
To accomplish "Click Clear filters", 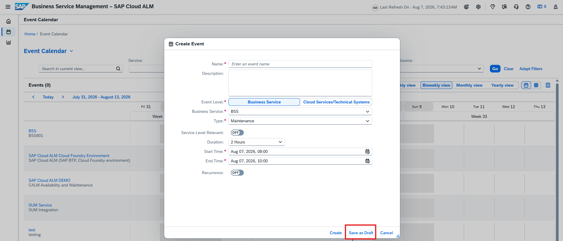I will pyautogui.click(x=508, y=69).
